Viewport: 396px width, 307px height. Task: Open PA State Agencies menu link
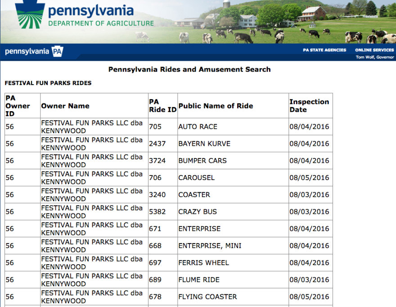coord(324,50)
